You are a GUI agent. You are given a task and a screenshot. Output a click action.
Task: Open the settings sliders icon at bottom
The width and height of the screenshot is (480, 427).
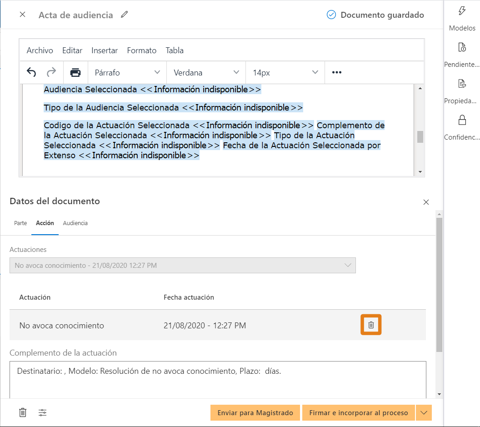click(43, 412)
